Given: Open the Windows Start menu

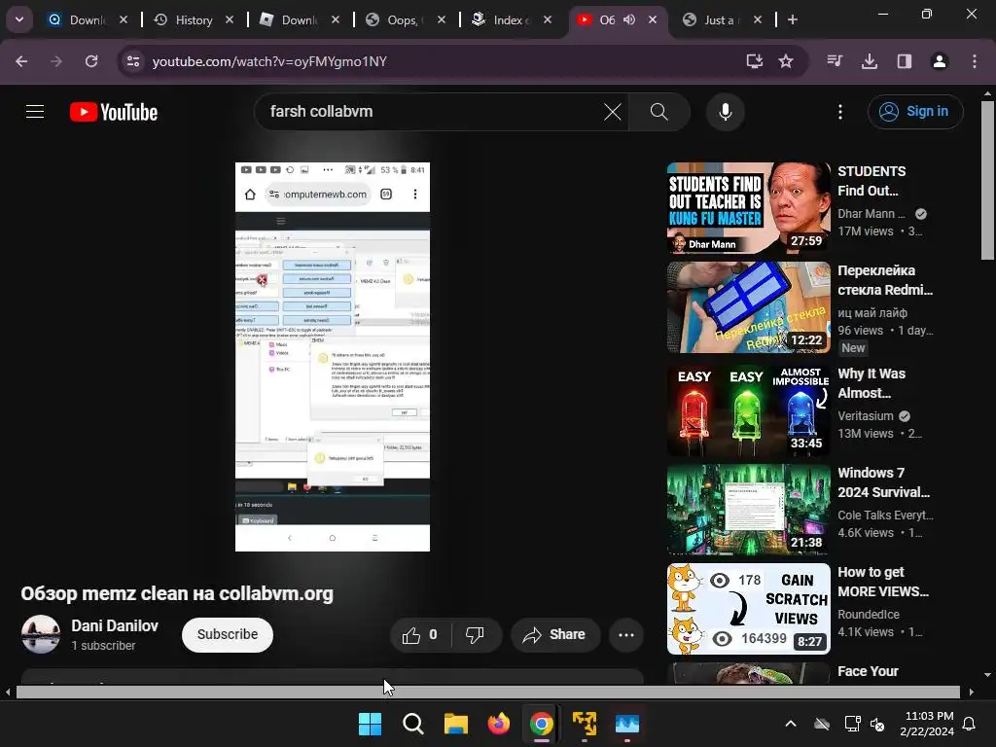Looking at the screenshot, I should 371,724.
